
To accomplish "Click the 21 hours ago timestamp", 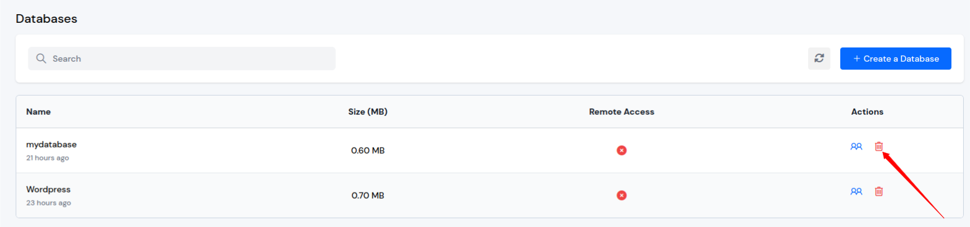I will (x=48, y=158).
